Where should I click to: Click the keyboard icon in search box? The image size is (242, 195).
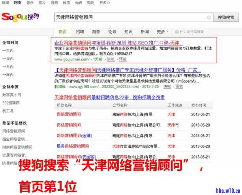[209, 18]
